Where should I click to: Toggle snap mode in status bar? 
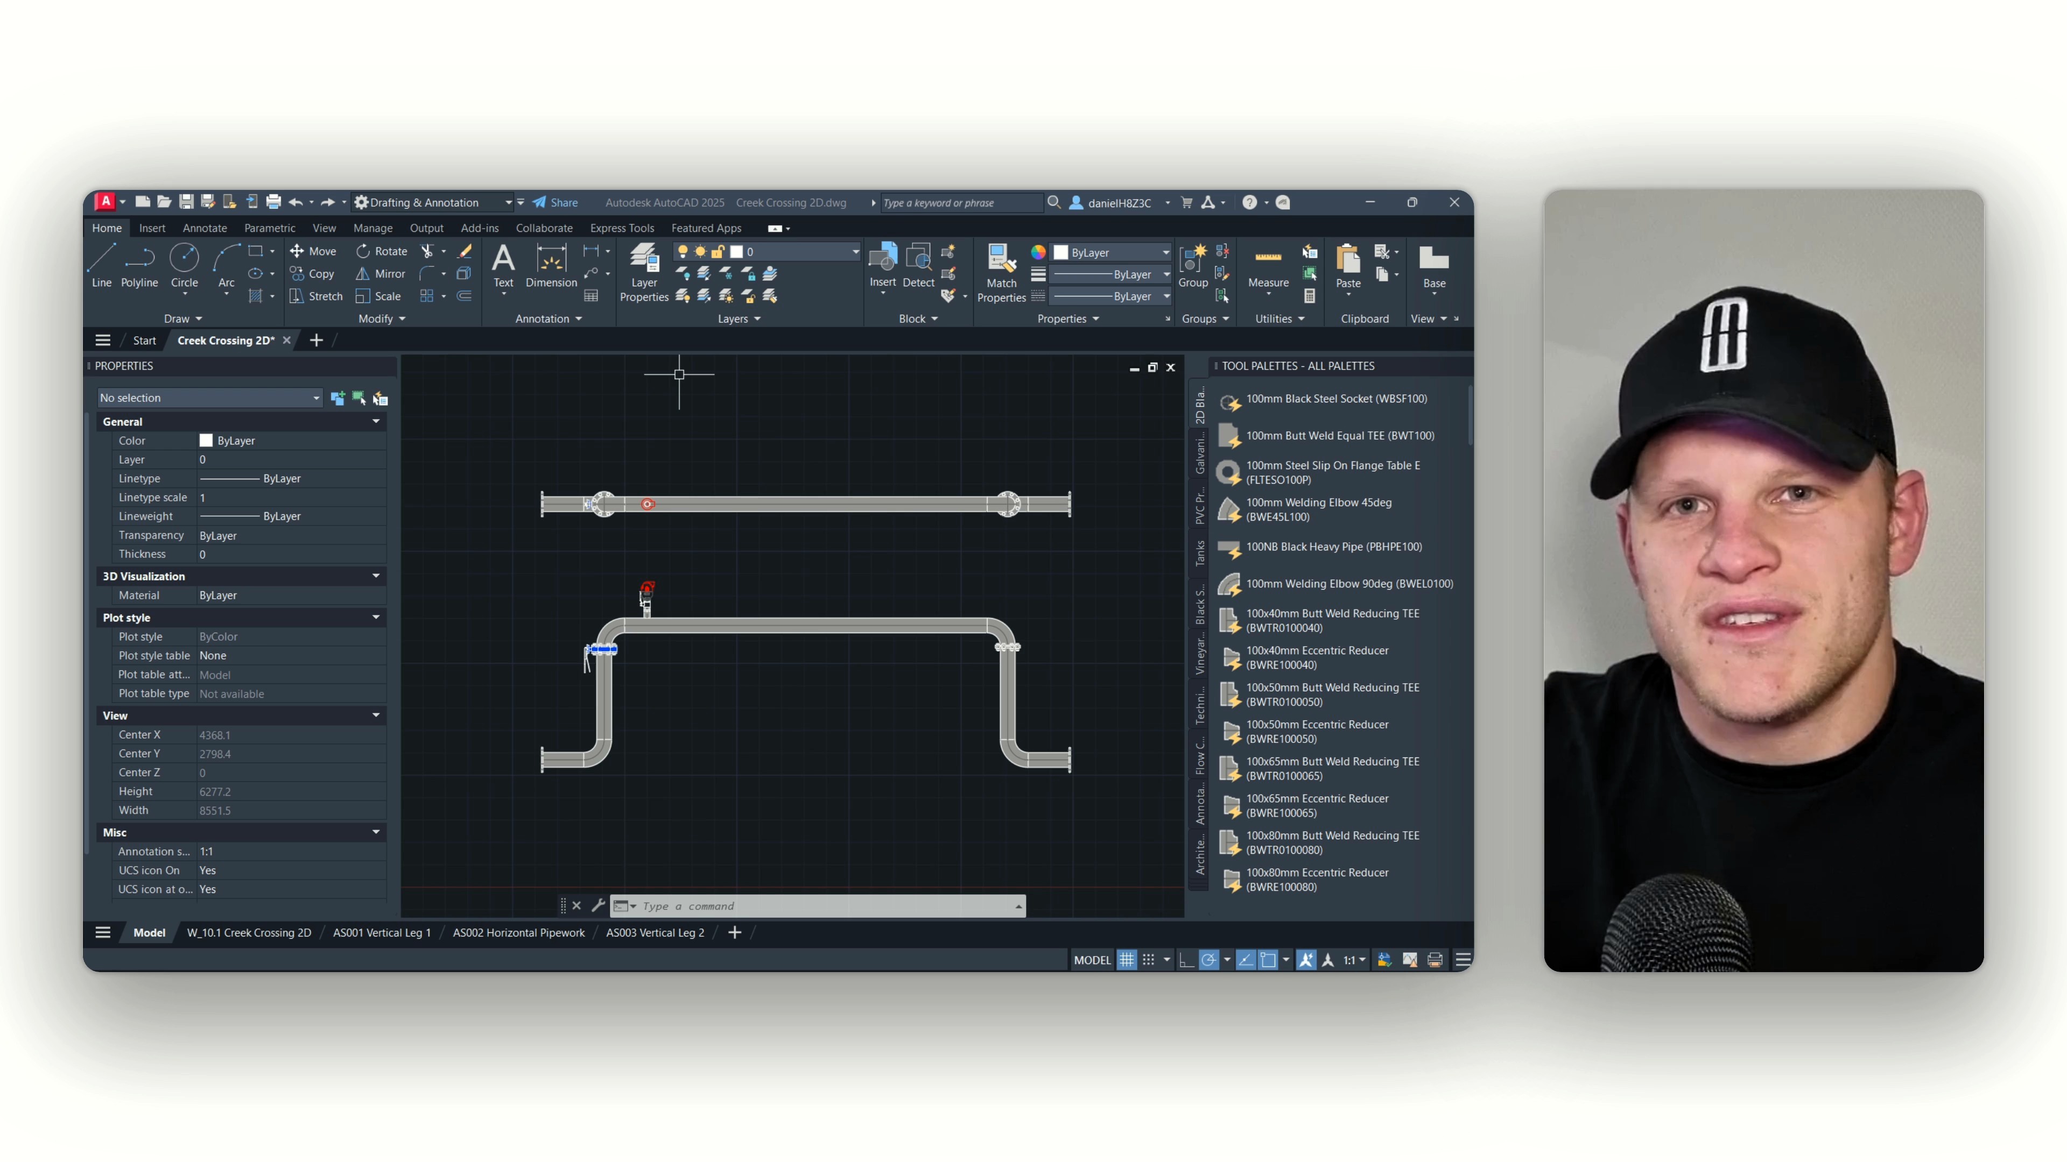1148,960
